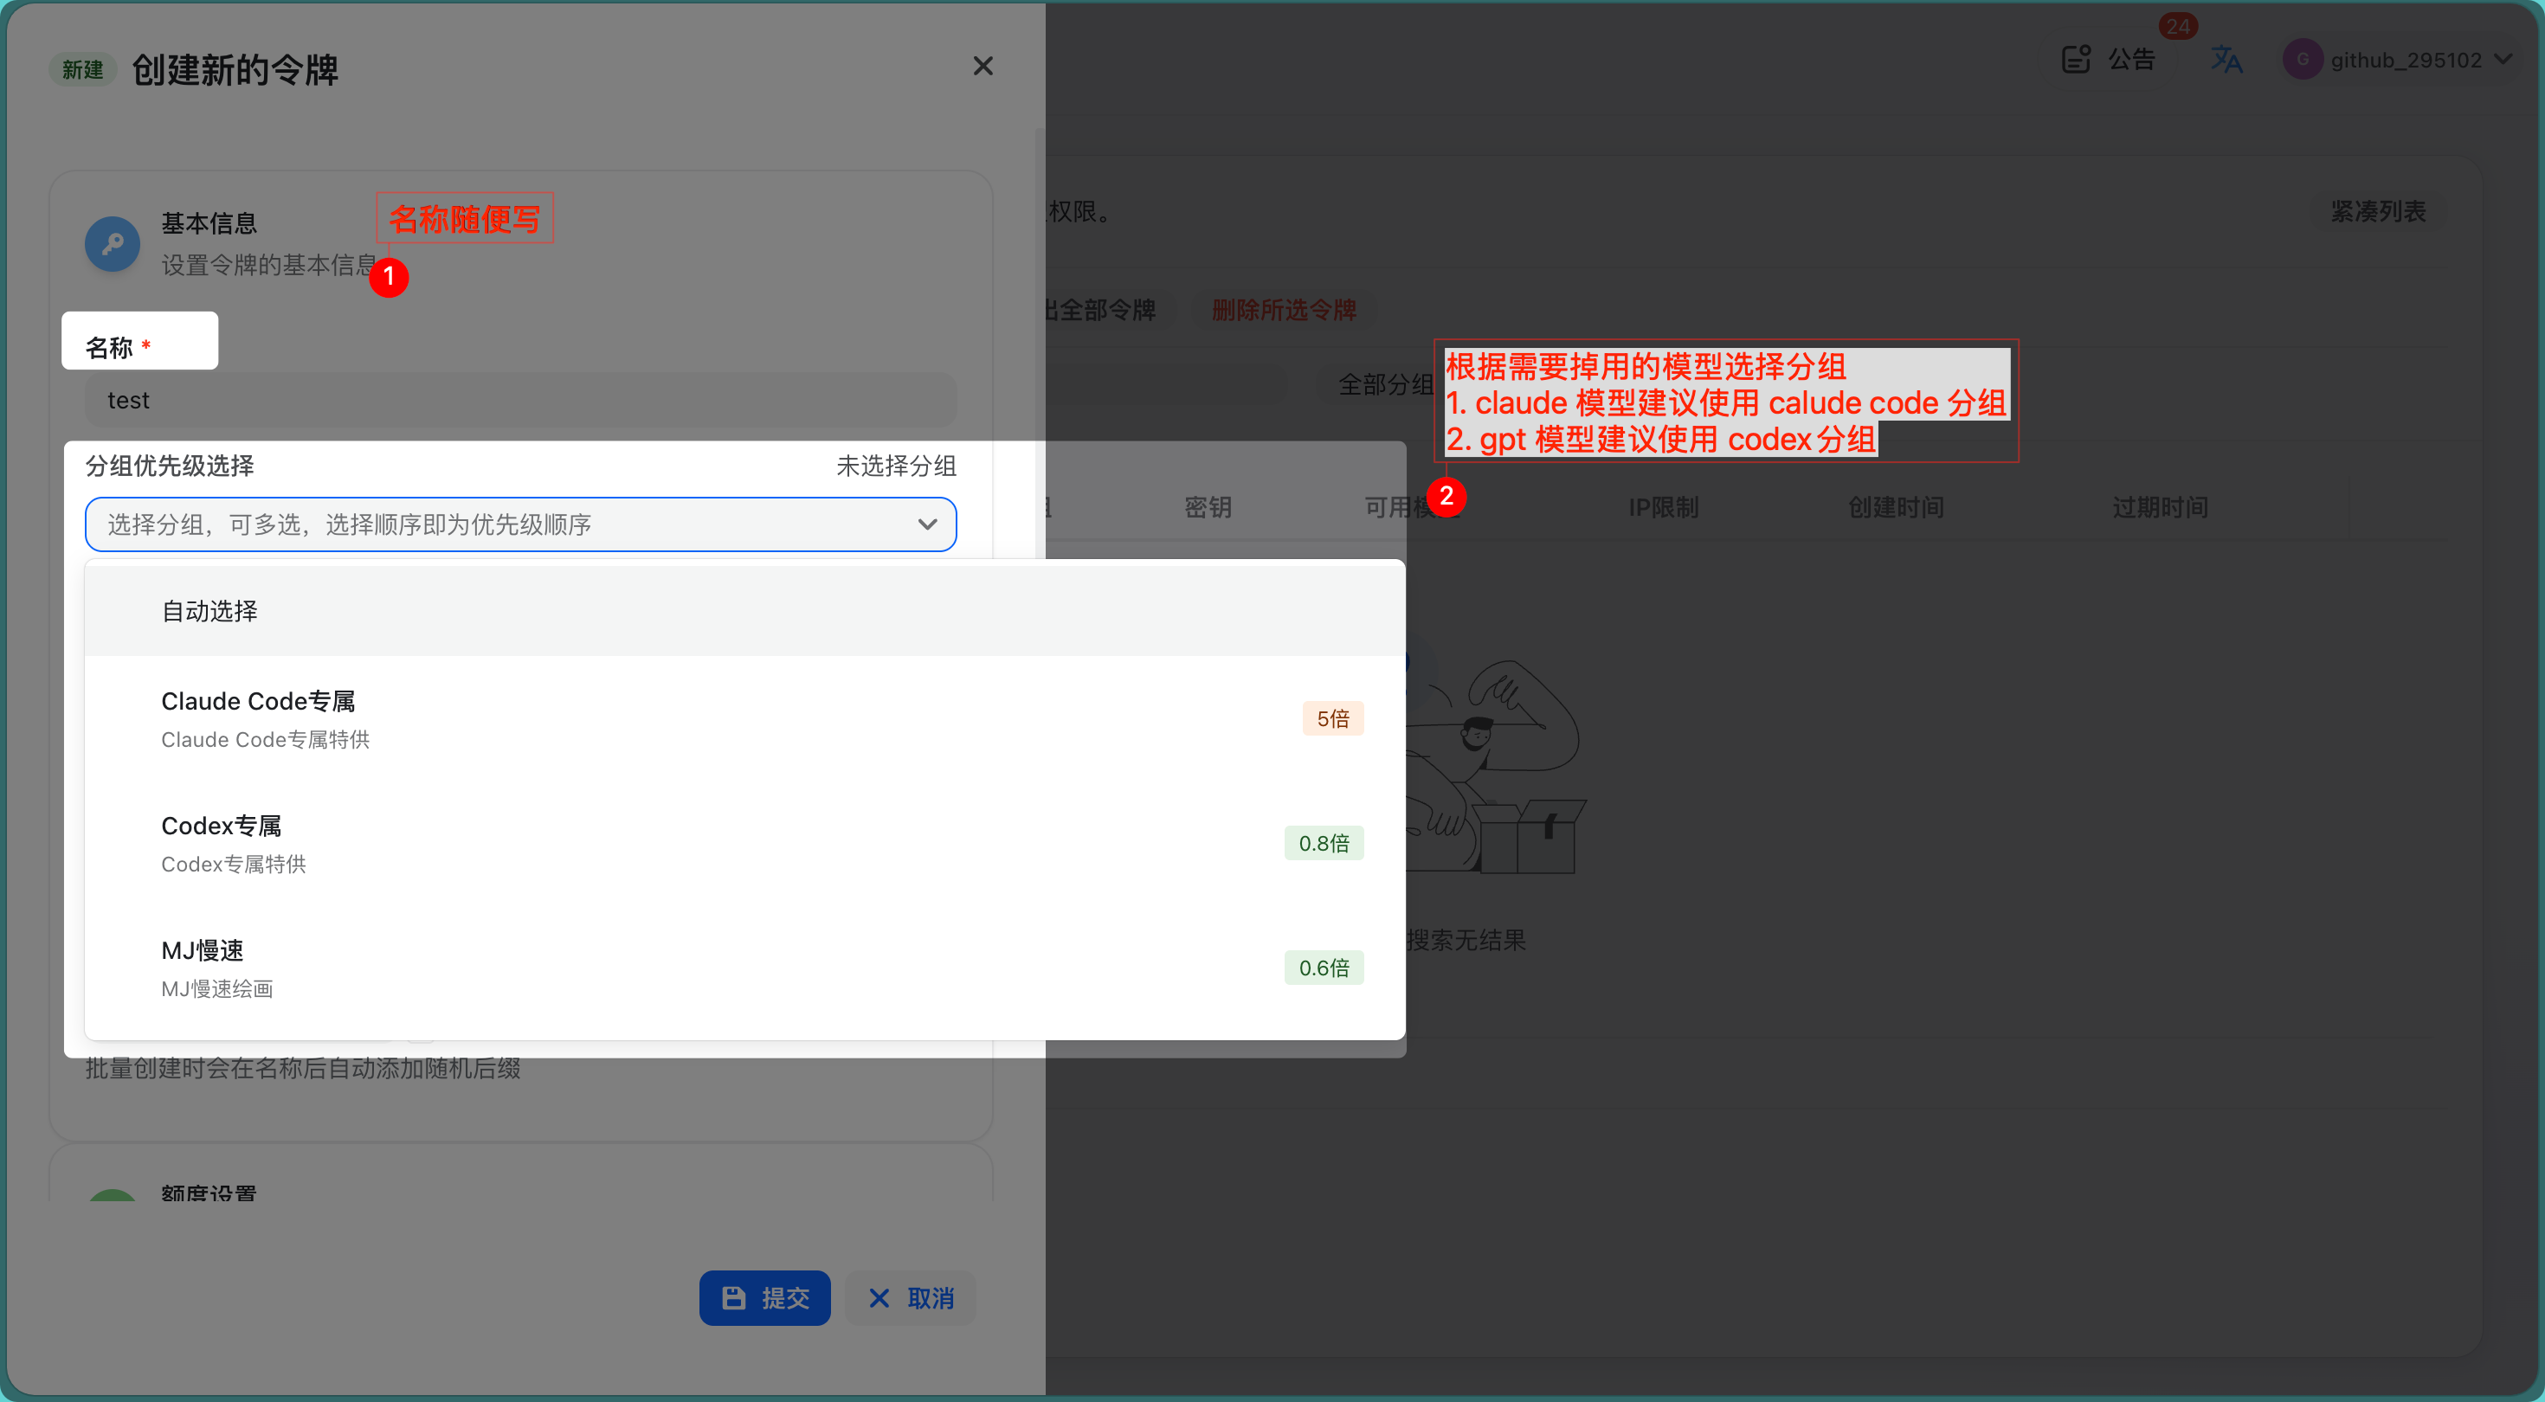The height and width of the screenshot is (1402, 2545).
Task: Click the 未选择分组 status text
Action: coord(896,466)
